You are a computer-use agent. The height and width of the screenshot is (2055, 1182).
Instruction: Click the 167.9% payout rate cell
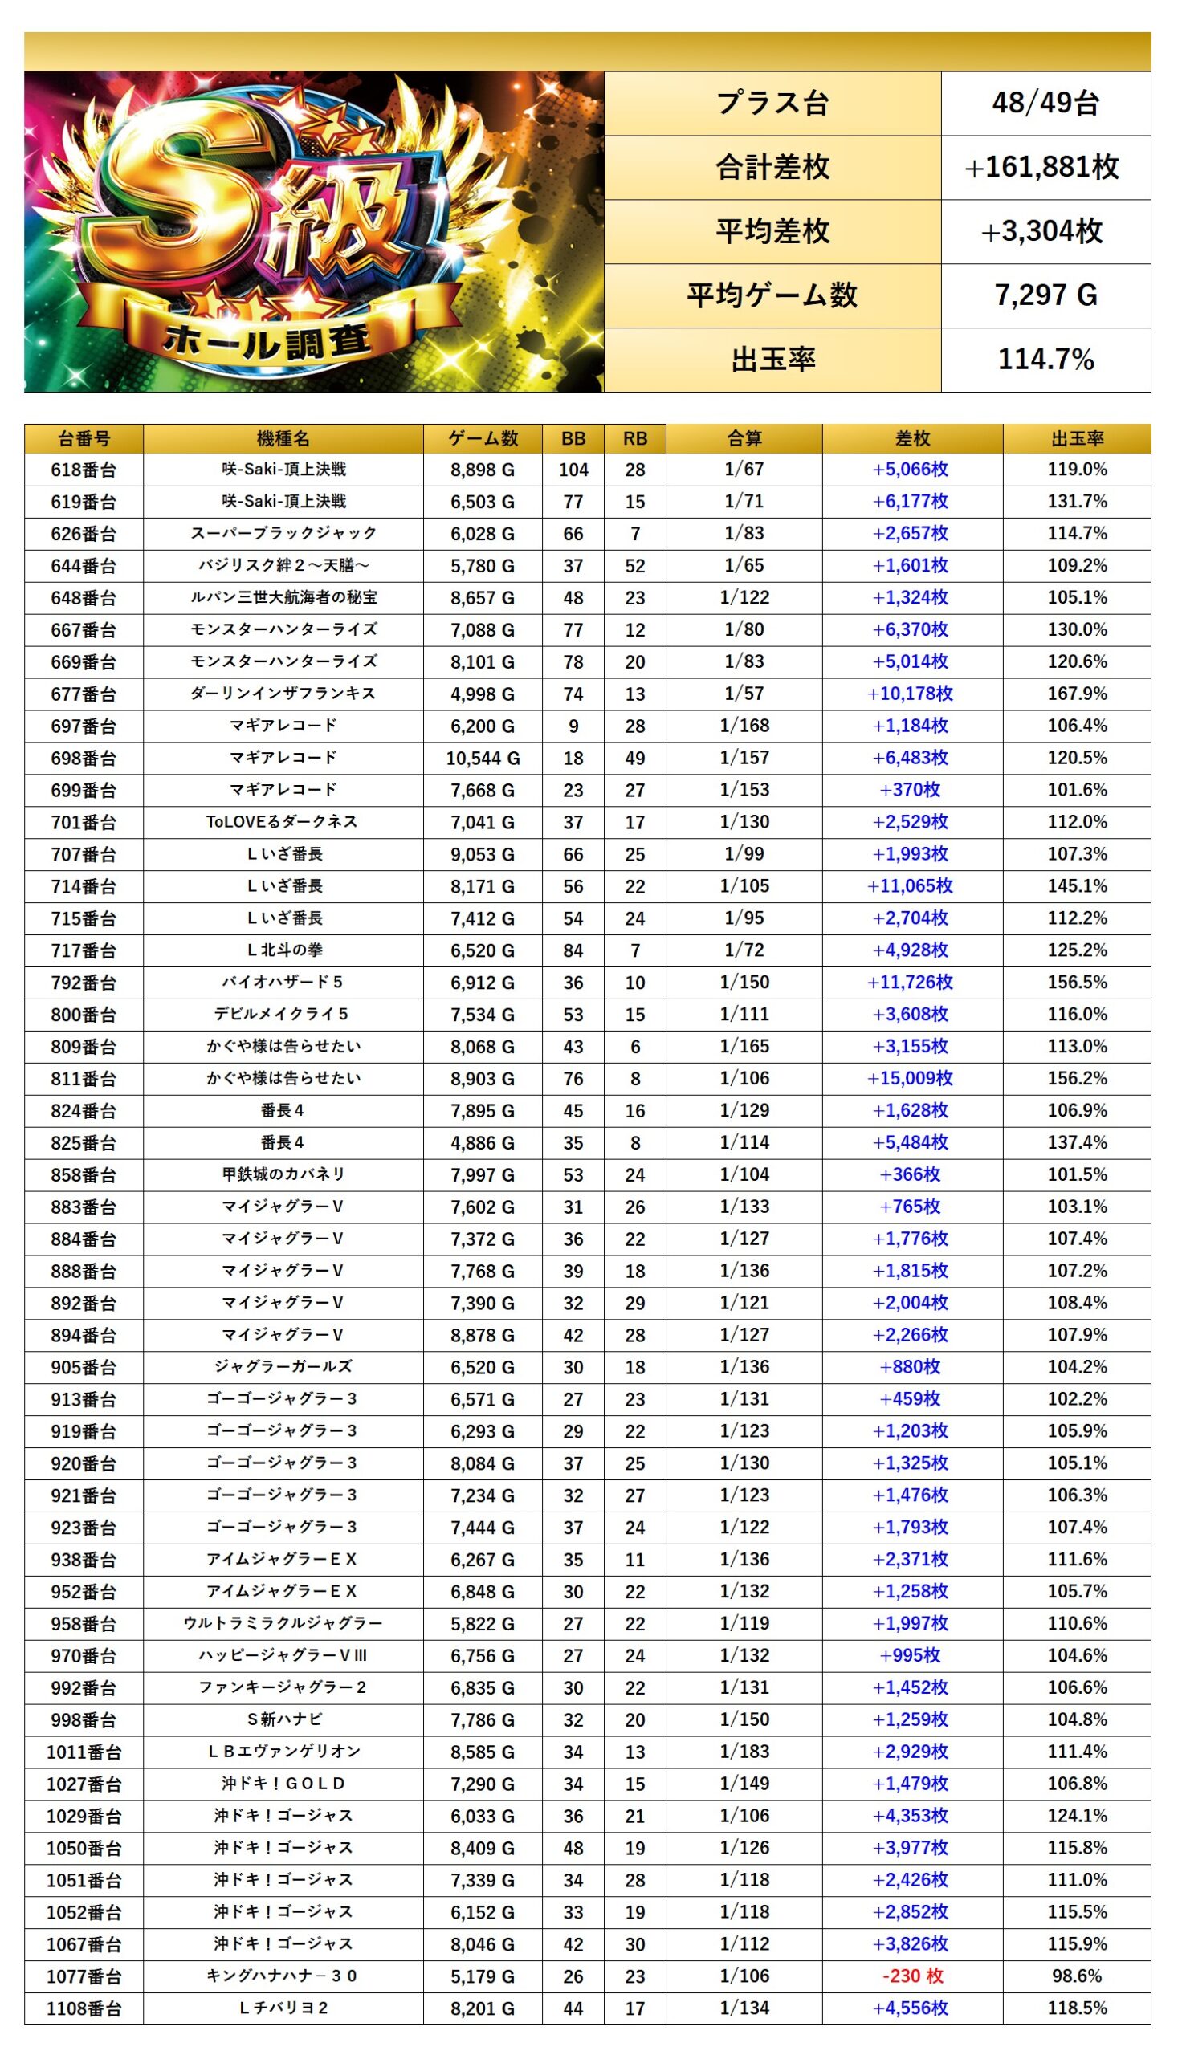pyautogui.click(x=1077, y=694)
